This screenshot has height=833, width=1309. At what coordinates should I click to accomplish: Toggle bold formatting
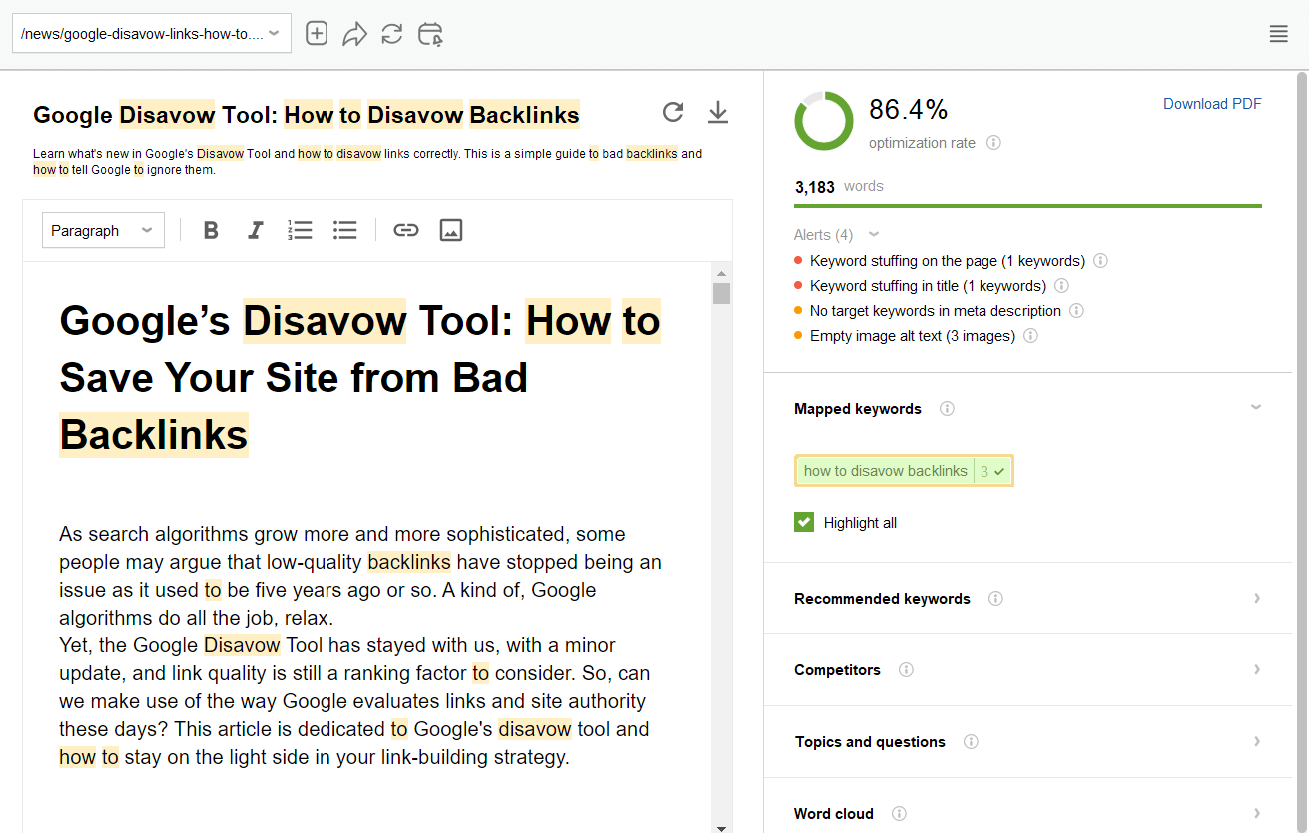(x=211, y=230)
